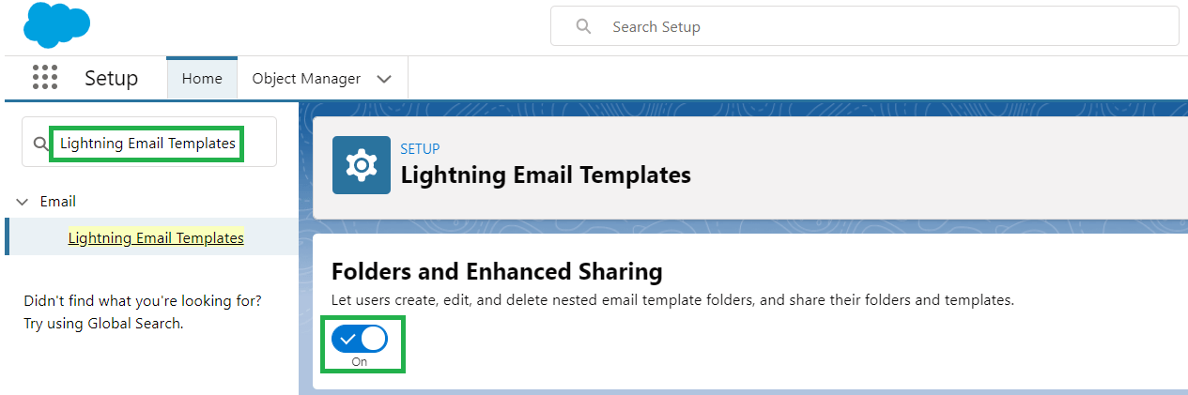This screenshot has height=395, width=1188.
Task: Click the Setup gear icon in page header
Action: pyautogui.click(x=361, y=165)
